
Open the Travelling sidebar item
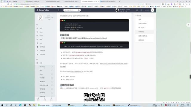click(41, 54)
